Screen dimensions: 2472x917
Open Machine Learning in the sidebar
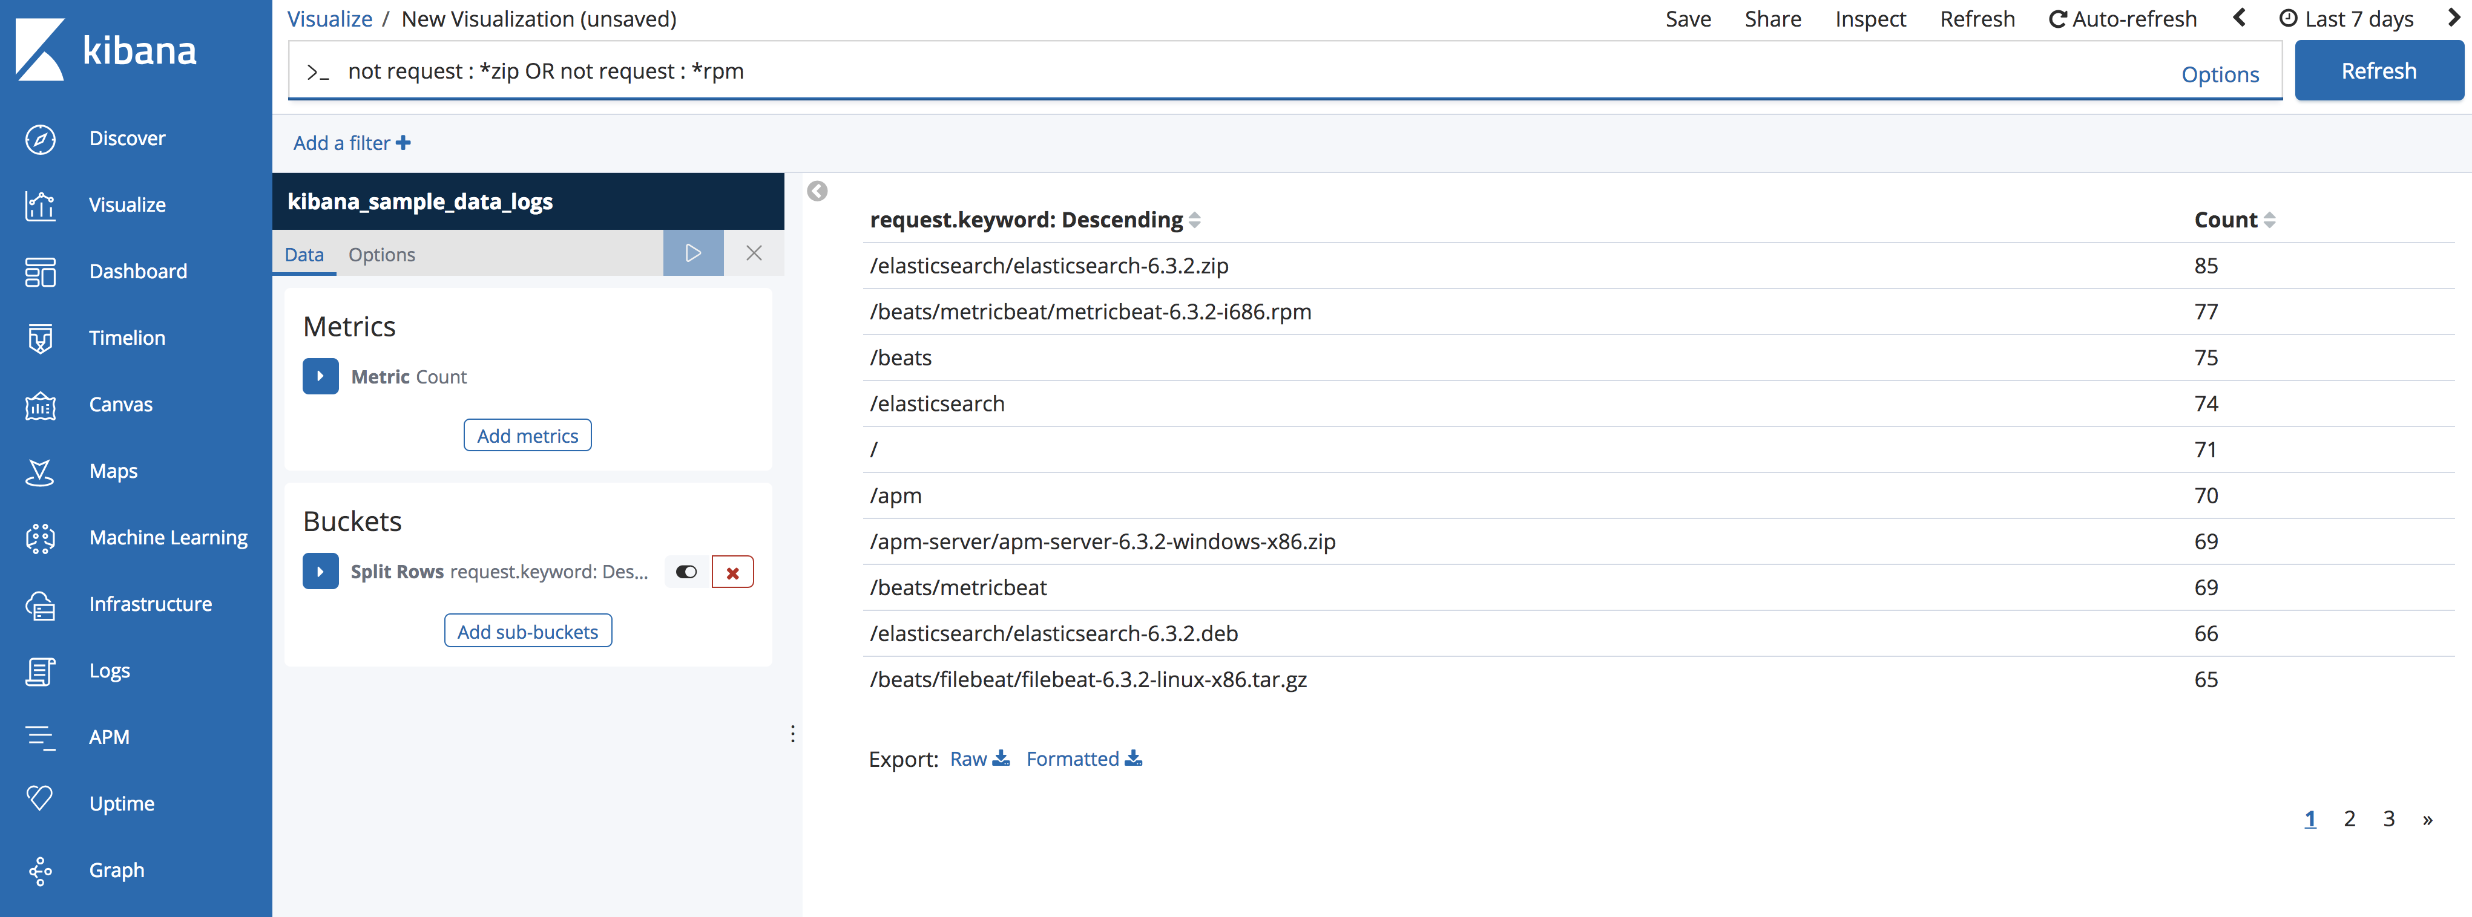pos(168,537)
